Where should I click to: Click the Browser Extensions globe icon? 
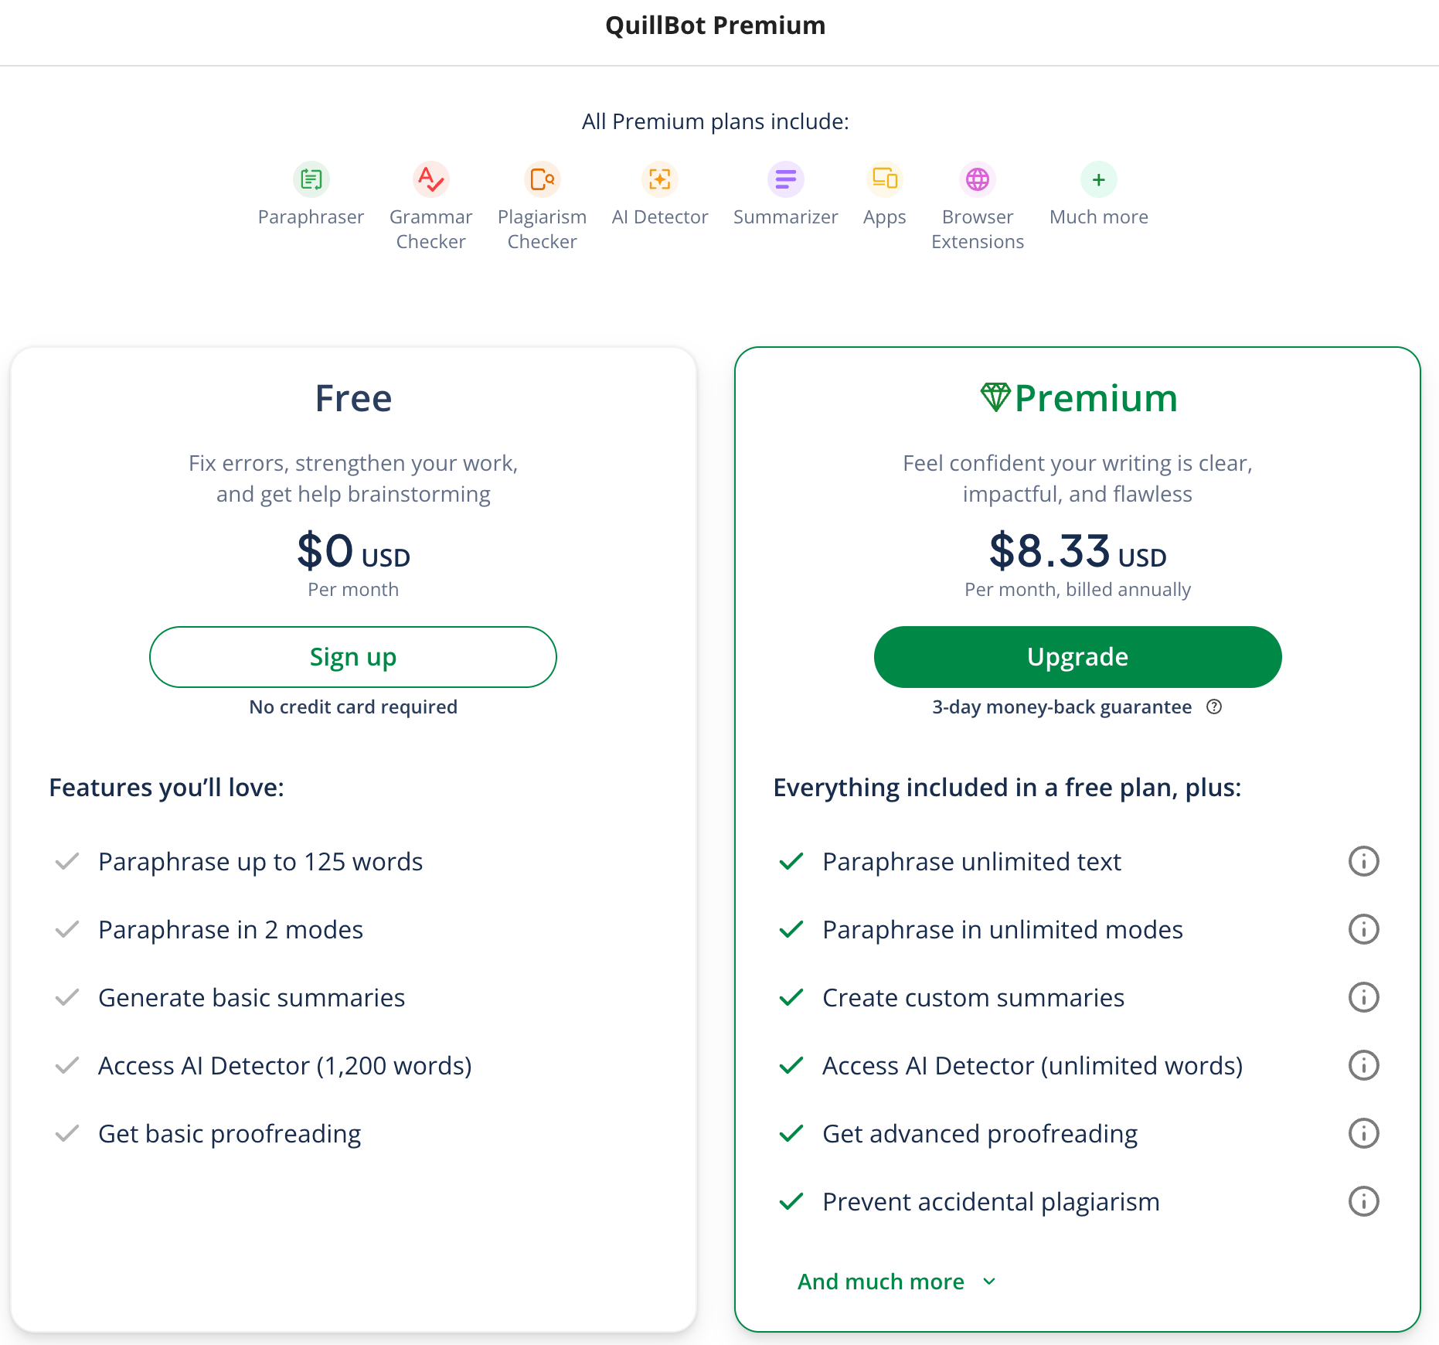click(x=977, y=179)
